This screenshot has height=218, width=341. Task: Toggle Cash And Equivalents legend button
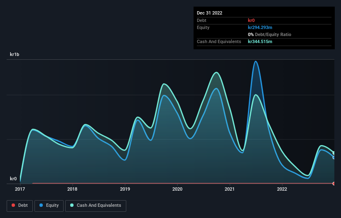96,206
